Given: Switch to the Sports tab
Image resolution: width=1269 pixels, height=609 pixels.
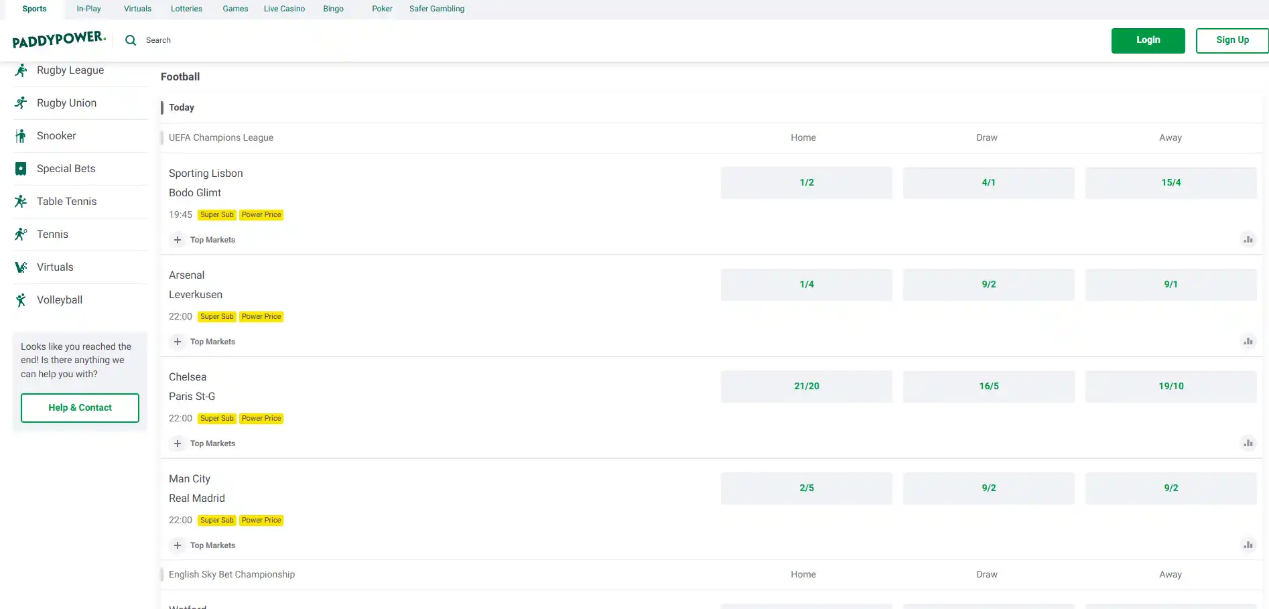Looking at the screenshot, I should [x=34, y=9].
